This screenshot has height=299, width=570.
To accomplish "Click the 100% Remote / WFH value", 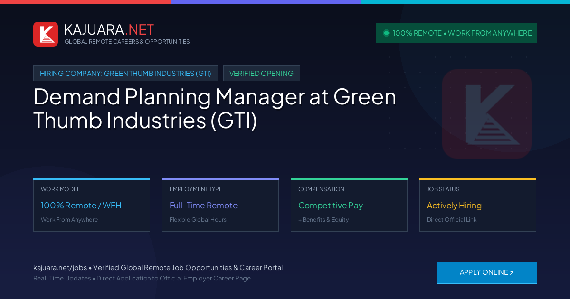I will (x=81, y=206).
